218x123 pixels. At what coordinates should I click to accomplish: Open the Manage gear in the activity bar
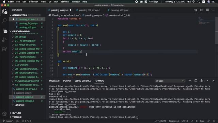pyautogui.click(x=4, y=114)
